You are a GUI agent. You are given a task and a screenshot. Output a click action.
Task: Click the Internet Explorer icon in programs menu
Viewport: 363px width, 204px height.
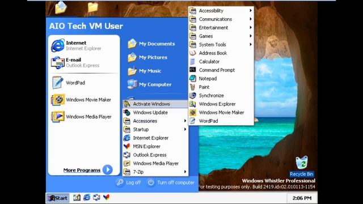[x=127, y=138]
